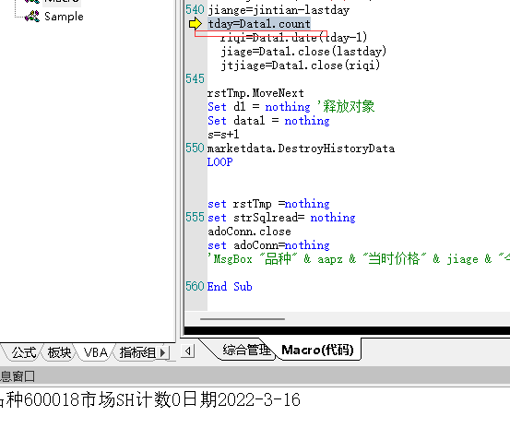
Task: Click line jtjiage=Data1.close(riqi)
Action: [301, 65]
